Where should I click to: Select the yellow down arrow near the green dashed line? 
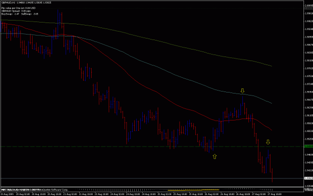pos(268,142)
